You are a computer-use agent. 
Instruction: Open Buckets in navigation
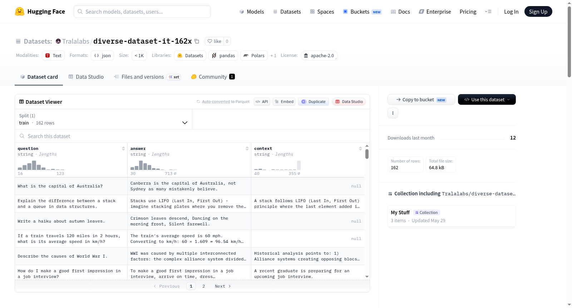[x=362, y=11]
